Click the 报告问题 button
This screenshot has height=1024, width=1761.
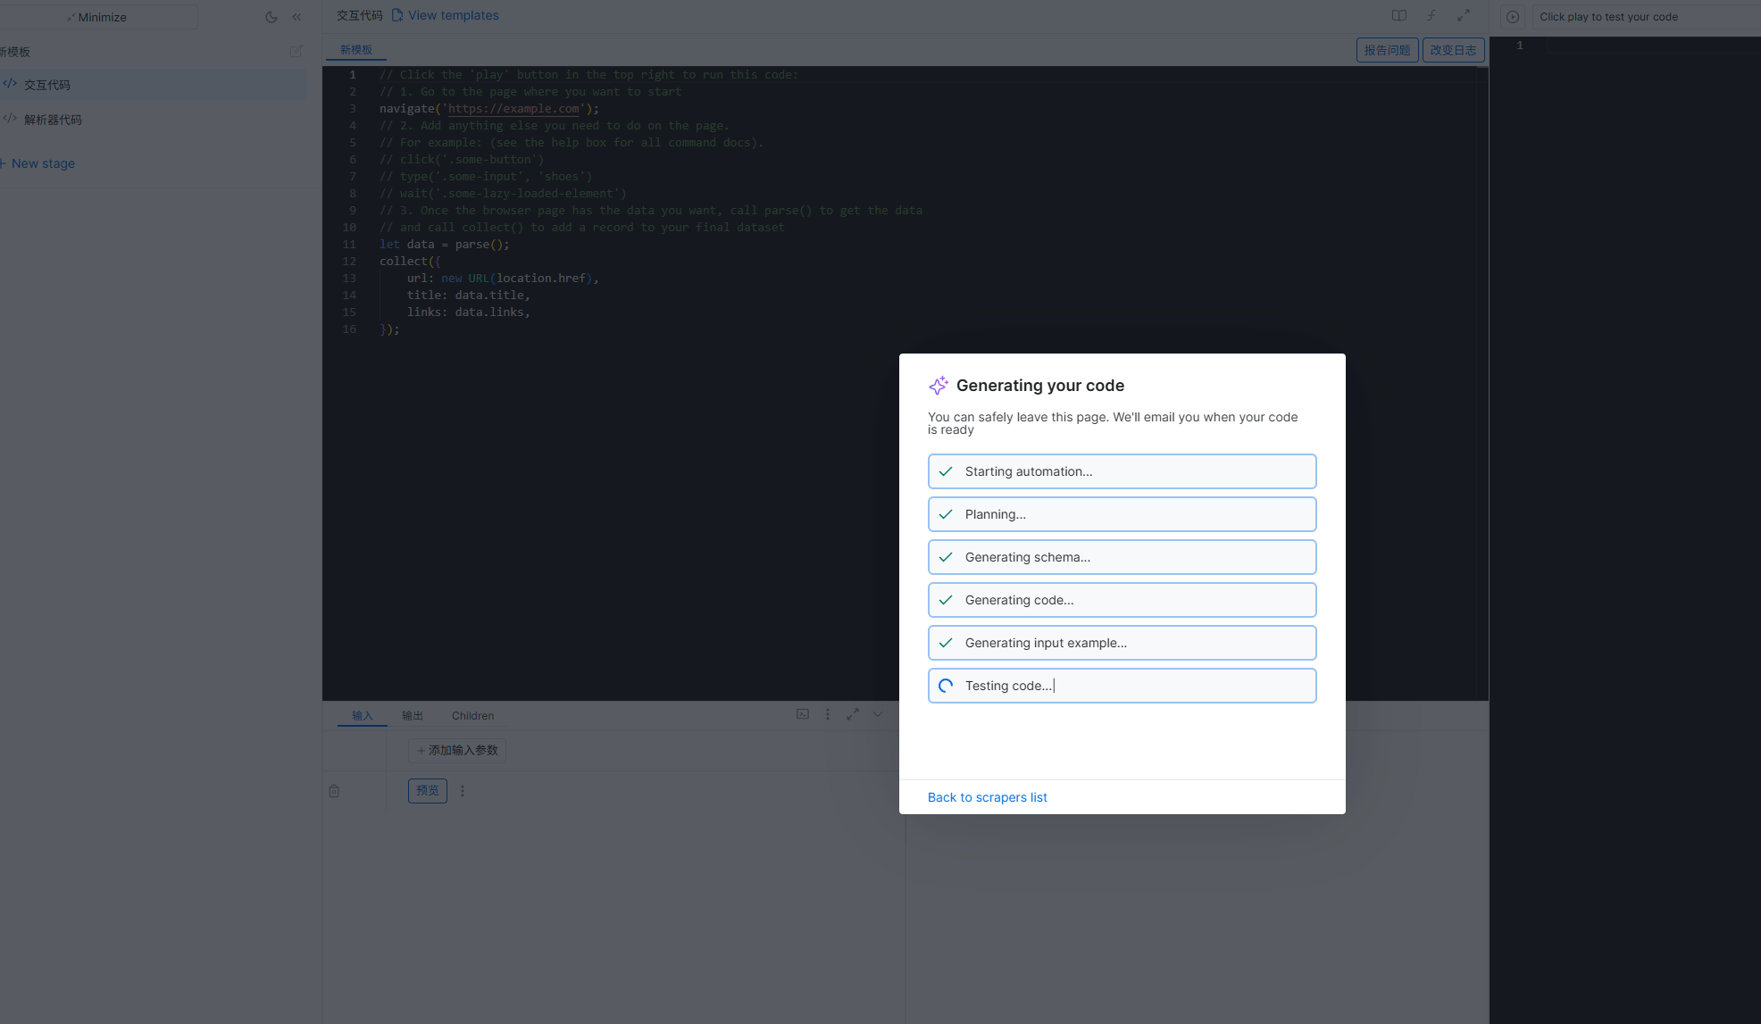tap(1387, 50)
